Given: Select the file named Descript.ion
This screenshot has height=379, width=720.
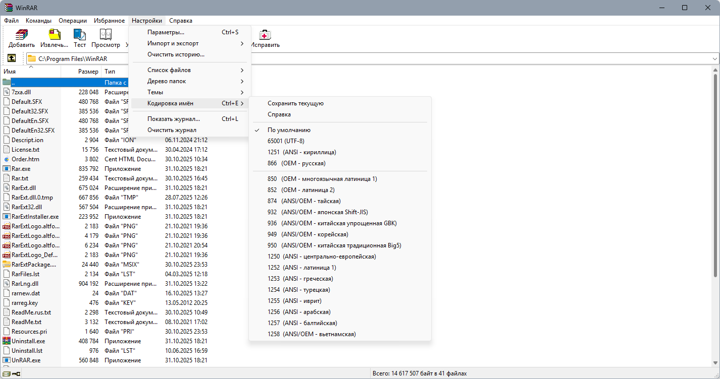Looking at the screenshot, I should tap(28, 140).
